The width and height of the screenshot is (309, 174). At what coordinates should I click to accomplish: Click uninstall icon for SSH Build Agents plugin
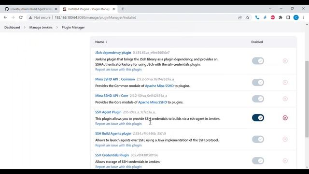click(285, 139)
